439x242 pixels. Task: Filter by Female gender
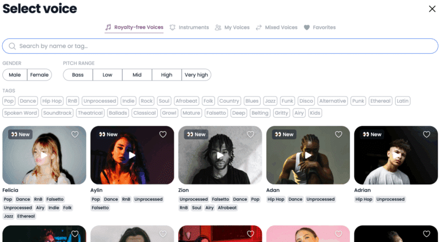tap(39, 75)
